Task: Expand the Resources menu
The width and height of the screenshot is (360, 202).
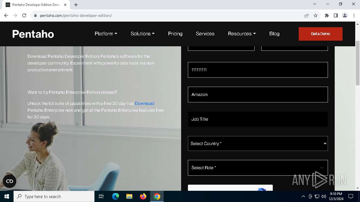Action: [x=242, y=34]
